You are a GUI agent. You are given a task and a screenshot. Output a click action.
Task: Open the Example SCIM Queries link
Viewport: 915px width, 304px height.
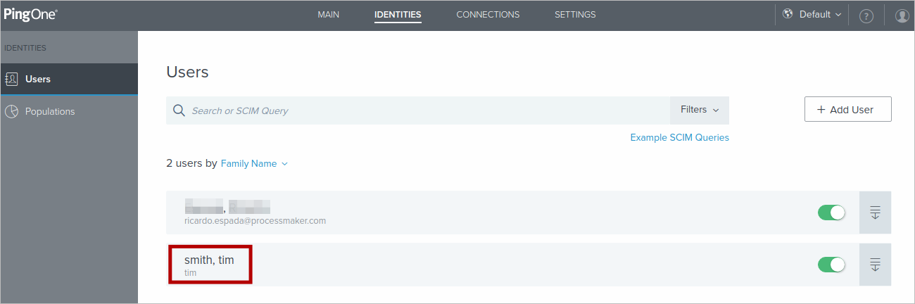tap(679, 138)
